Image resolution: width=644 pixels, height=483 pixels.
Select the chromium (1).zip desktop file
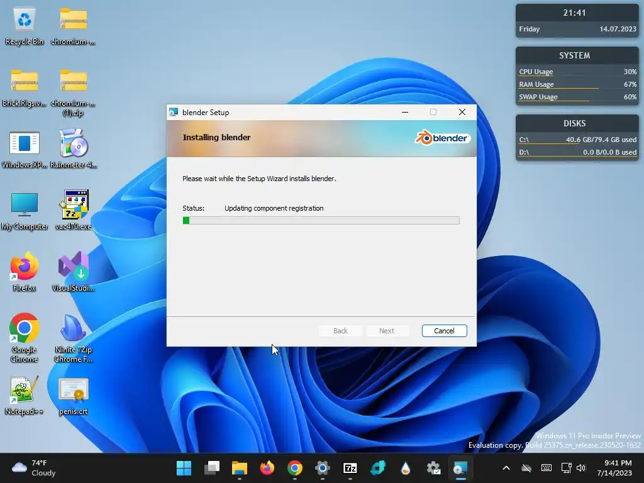(73, 92)
